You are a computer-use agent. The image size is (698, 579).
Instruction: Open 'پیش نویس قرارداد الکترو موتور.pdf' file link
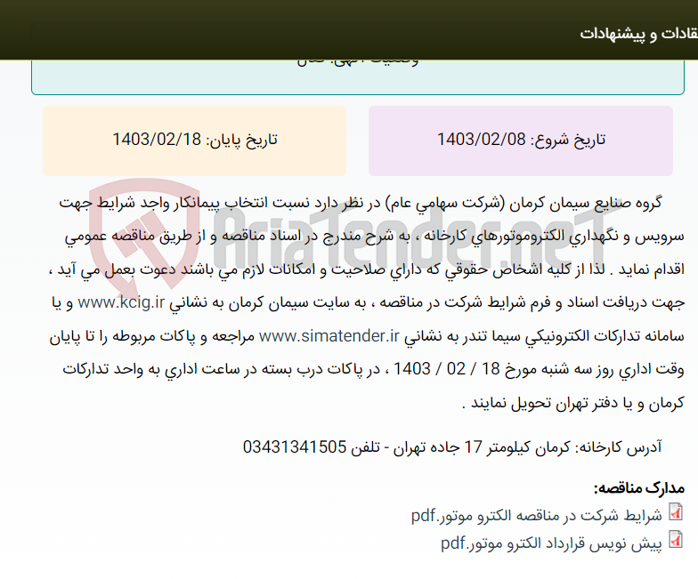[551, 543]
